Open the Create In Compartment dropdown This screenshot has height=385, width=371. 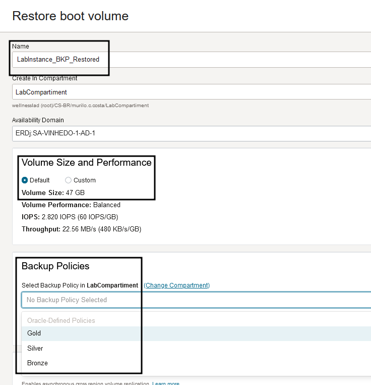pos(192,92)
